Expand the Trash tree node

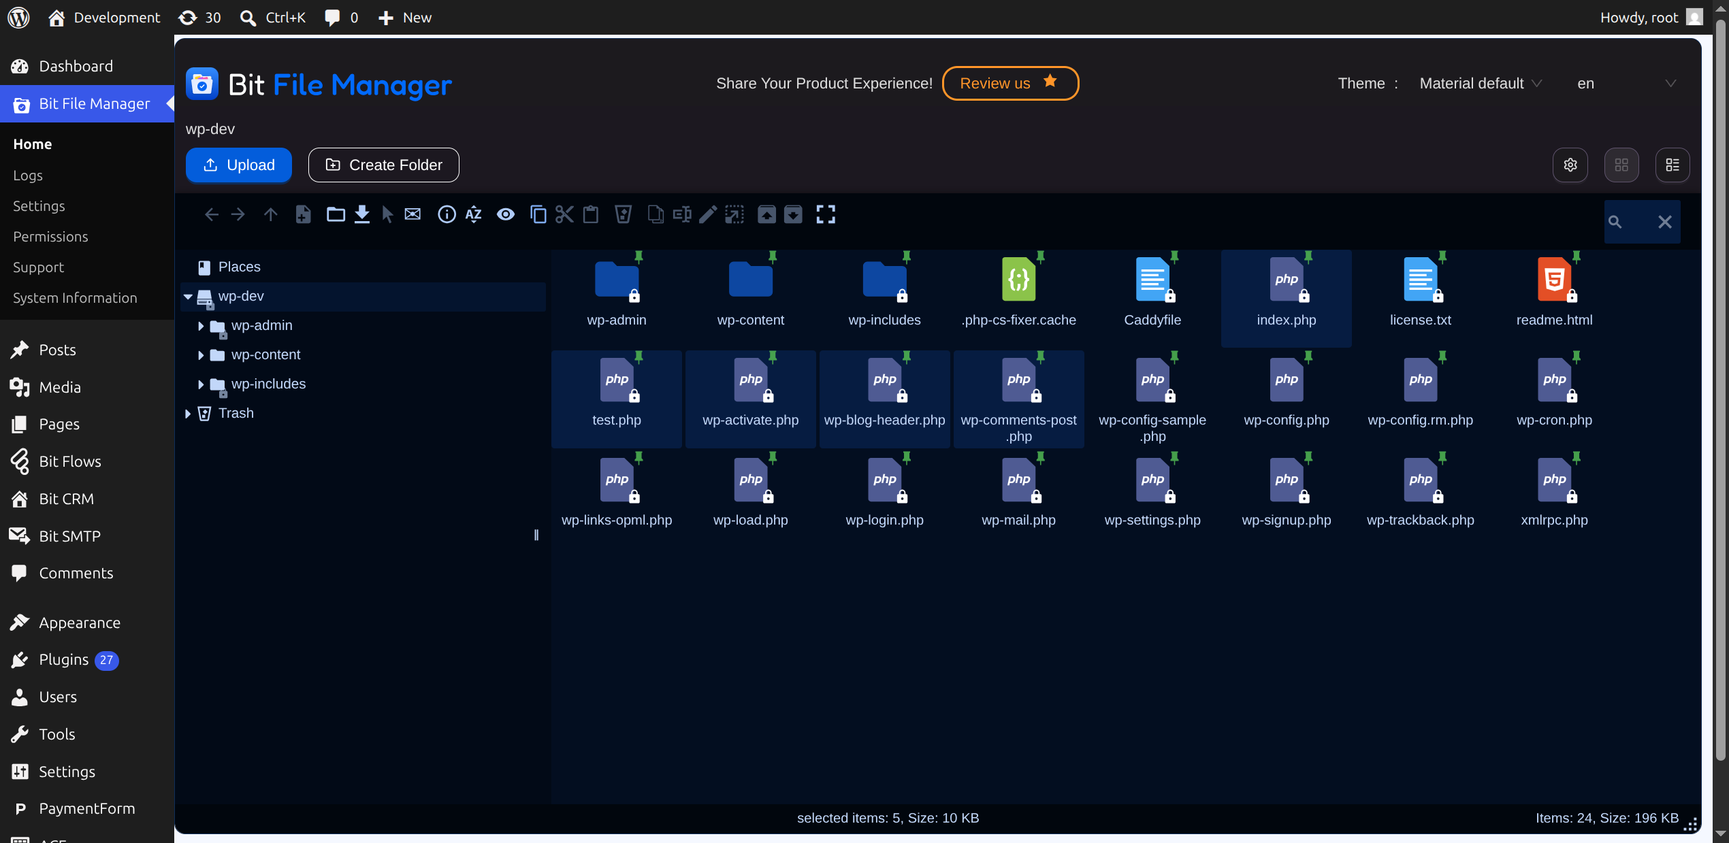[x=188, y=414]
